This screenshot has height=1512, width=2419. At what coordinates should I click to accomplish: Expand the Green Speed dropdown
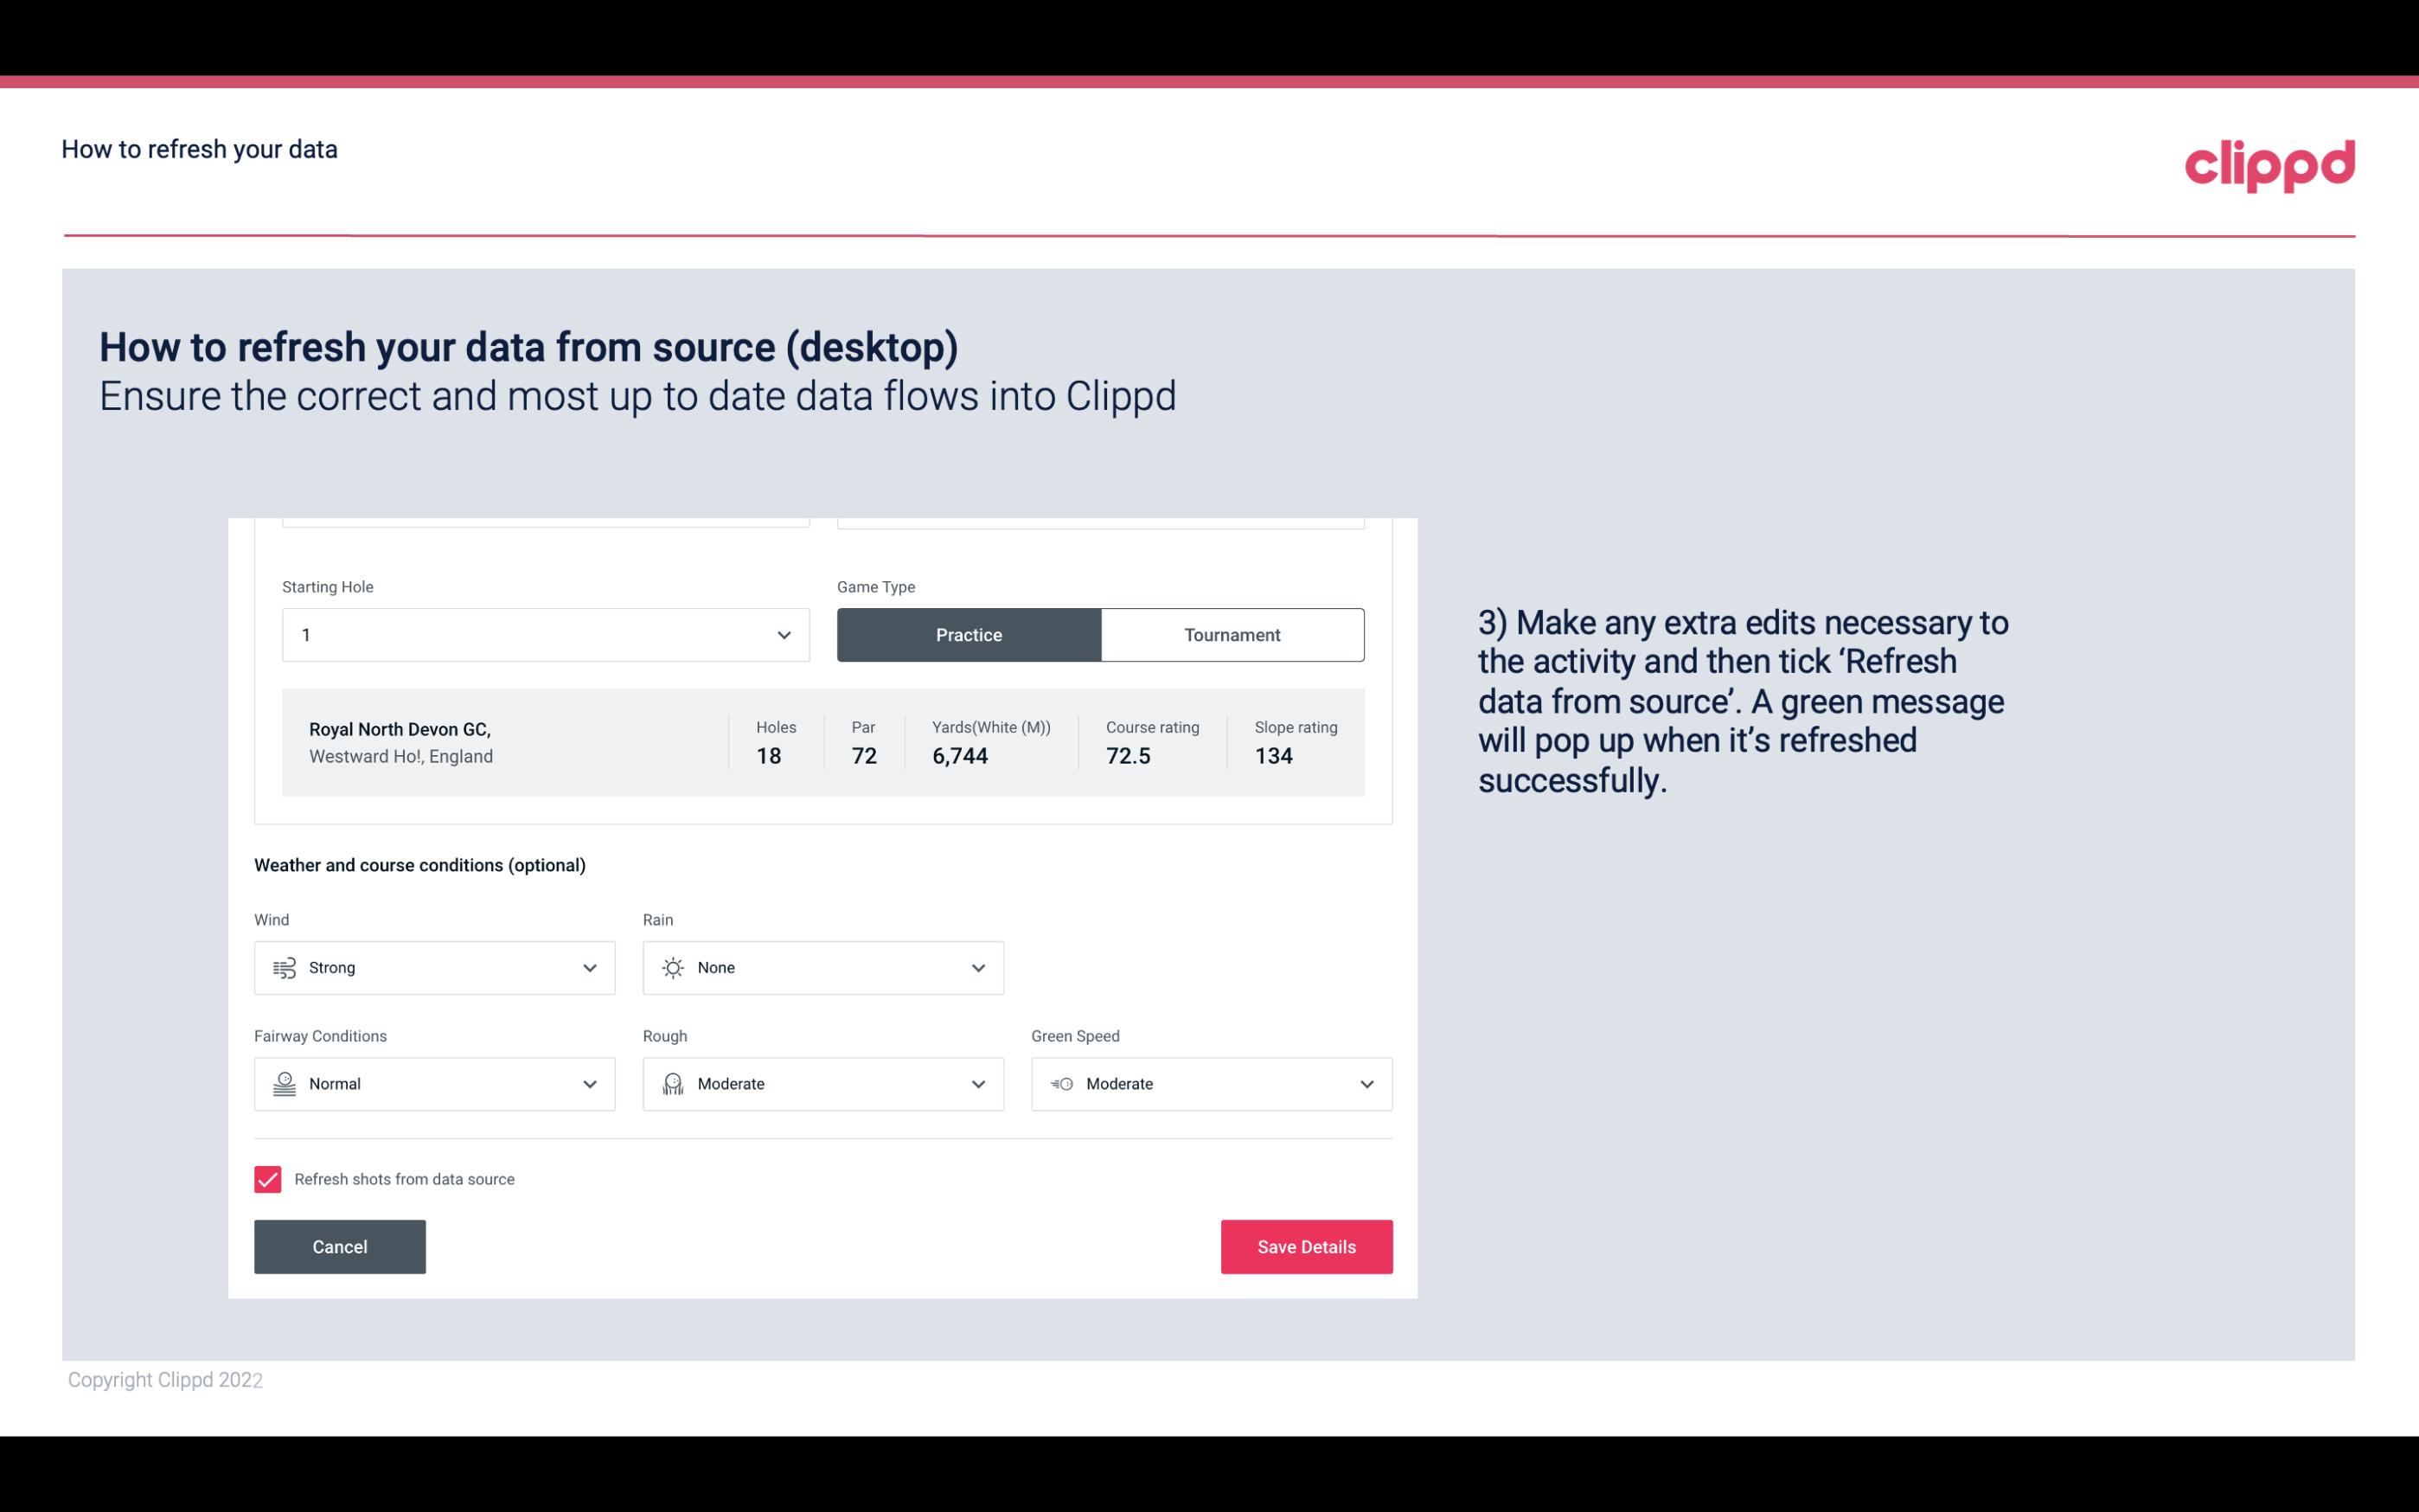click(x=1367, y=1084)
